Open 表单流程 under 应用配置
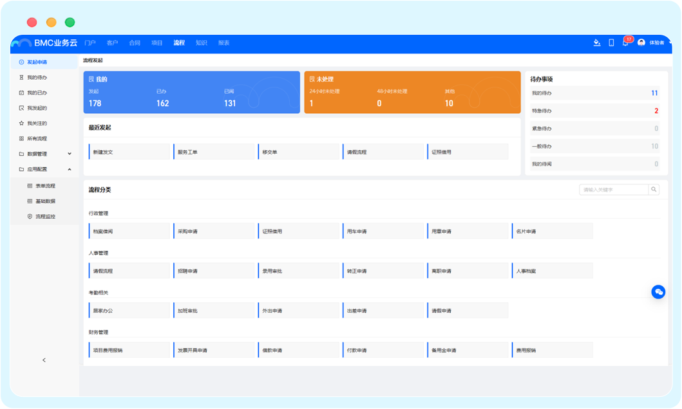682x409 pixels. click(x=45, y=186)
